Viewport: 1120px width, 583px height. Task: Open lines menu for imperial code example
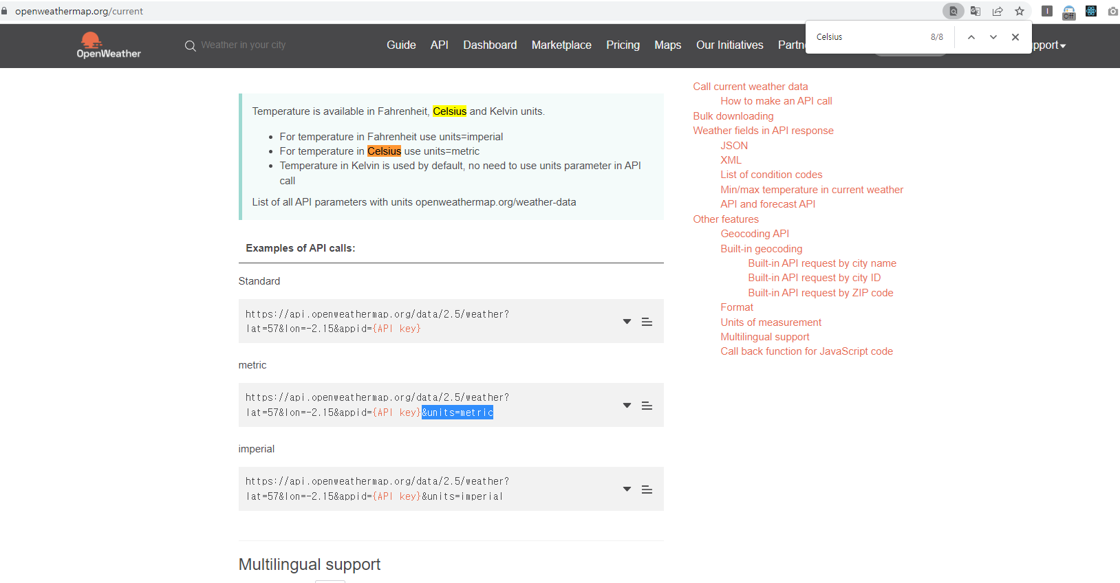647,489
